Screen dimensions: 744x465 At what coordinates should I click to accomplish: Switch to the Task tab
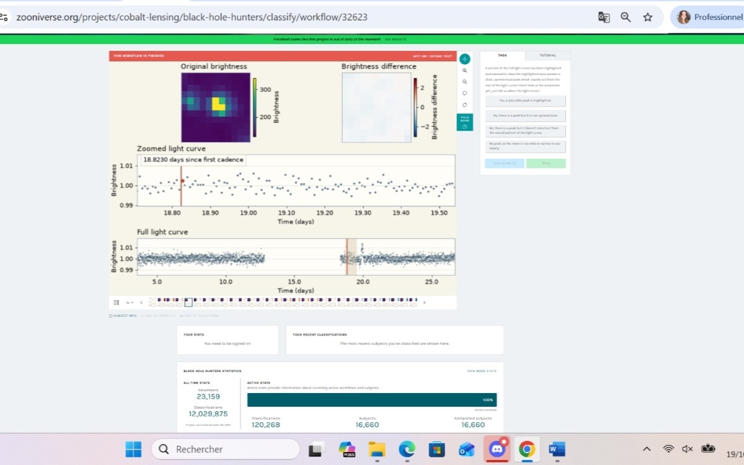pyautogui.click(x=503, y=55)
